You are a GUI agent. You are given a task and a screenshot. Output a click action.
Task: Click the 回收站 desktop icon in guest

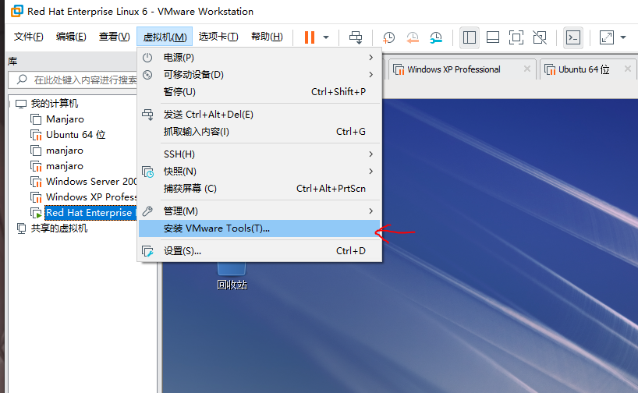point(232,277)
